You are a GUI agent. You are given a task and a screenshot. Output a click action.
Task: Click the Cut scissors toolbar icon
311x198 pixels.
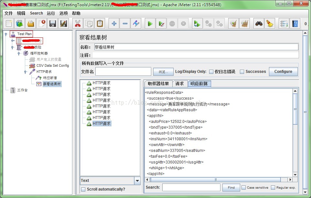tap(78, 24)
